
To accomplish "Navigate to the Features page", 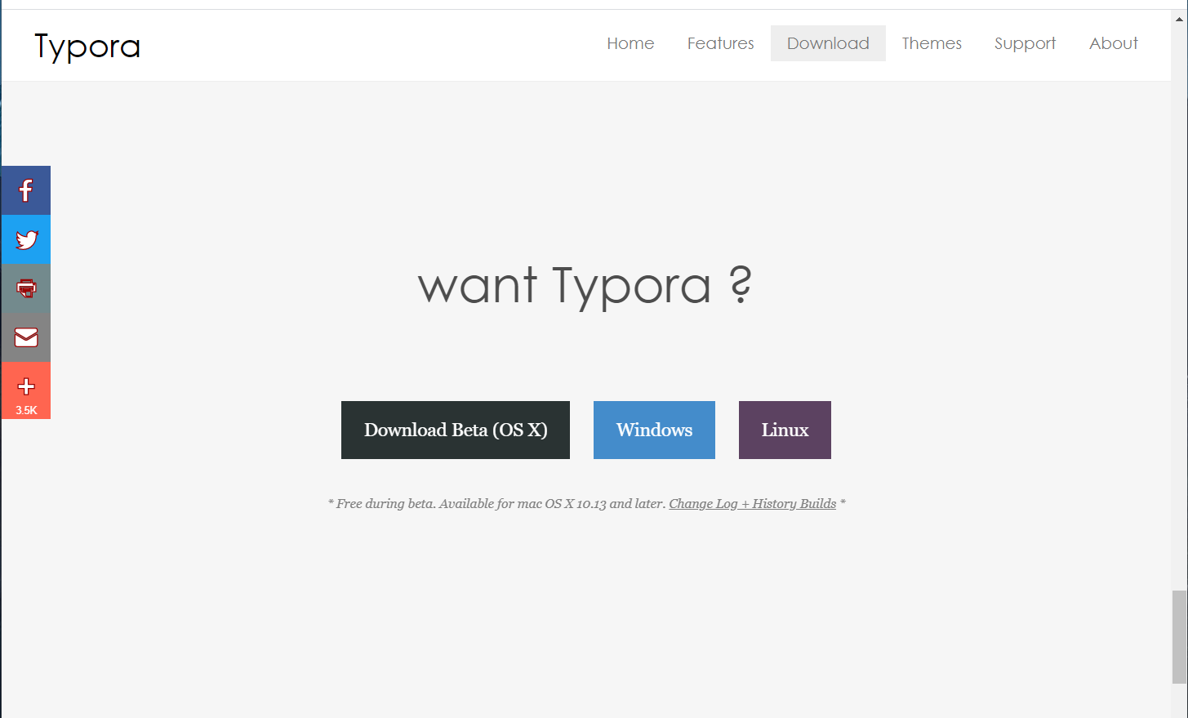I will click(x=719, y=43).
